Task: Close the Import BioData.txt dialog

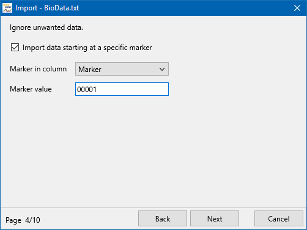Action: click(297, 8)
